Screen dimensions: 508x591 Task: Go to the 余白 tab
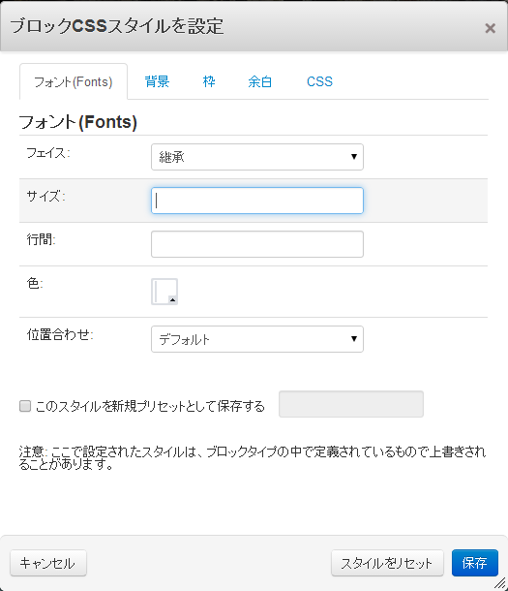pyautogui.click(x=259, y=81)
